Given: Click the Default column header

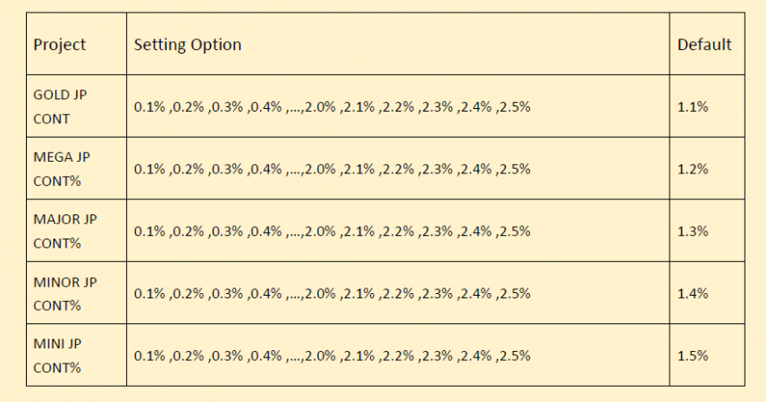Looking at the screenshot, I should coord(704,45).
